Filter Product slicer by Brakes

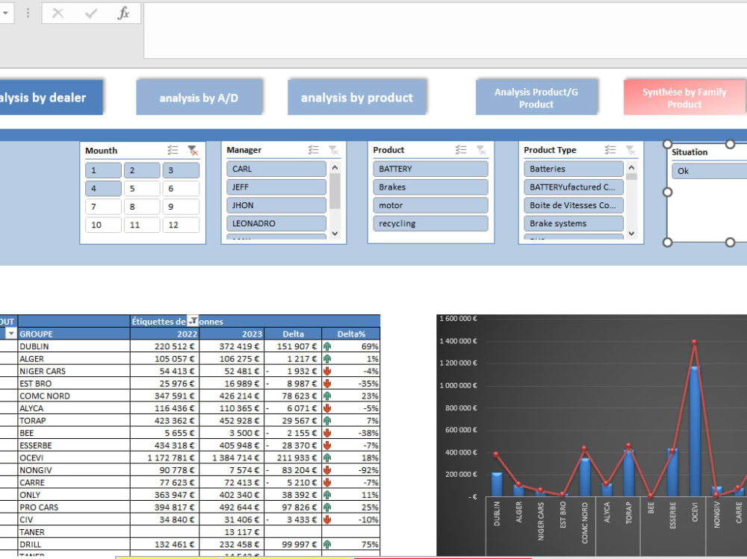[x=431, y=187]
